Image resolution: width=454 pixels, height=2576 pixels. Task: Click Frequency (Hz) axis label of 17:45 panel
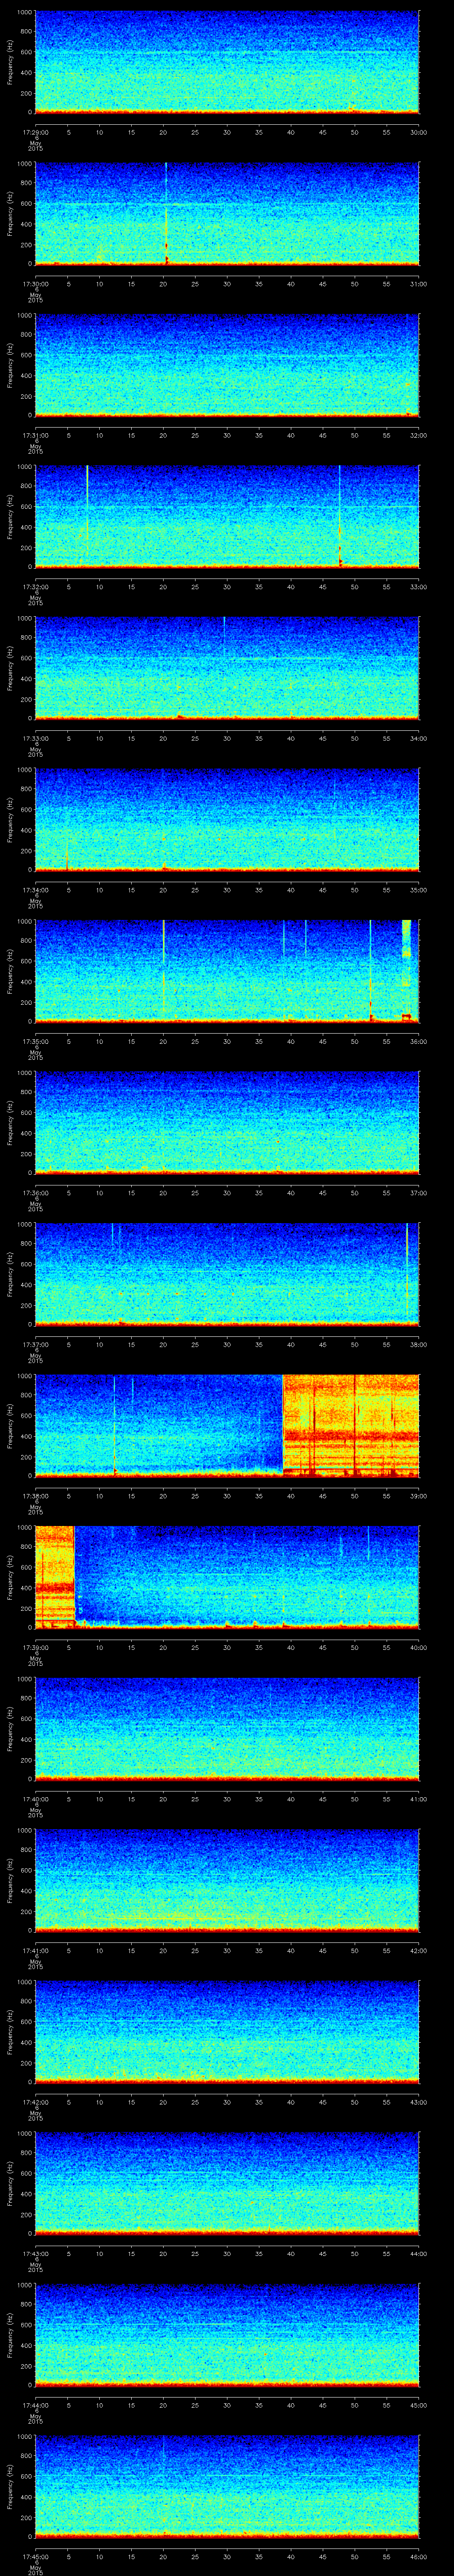[x=10, y=2486]
